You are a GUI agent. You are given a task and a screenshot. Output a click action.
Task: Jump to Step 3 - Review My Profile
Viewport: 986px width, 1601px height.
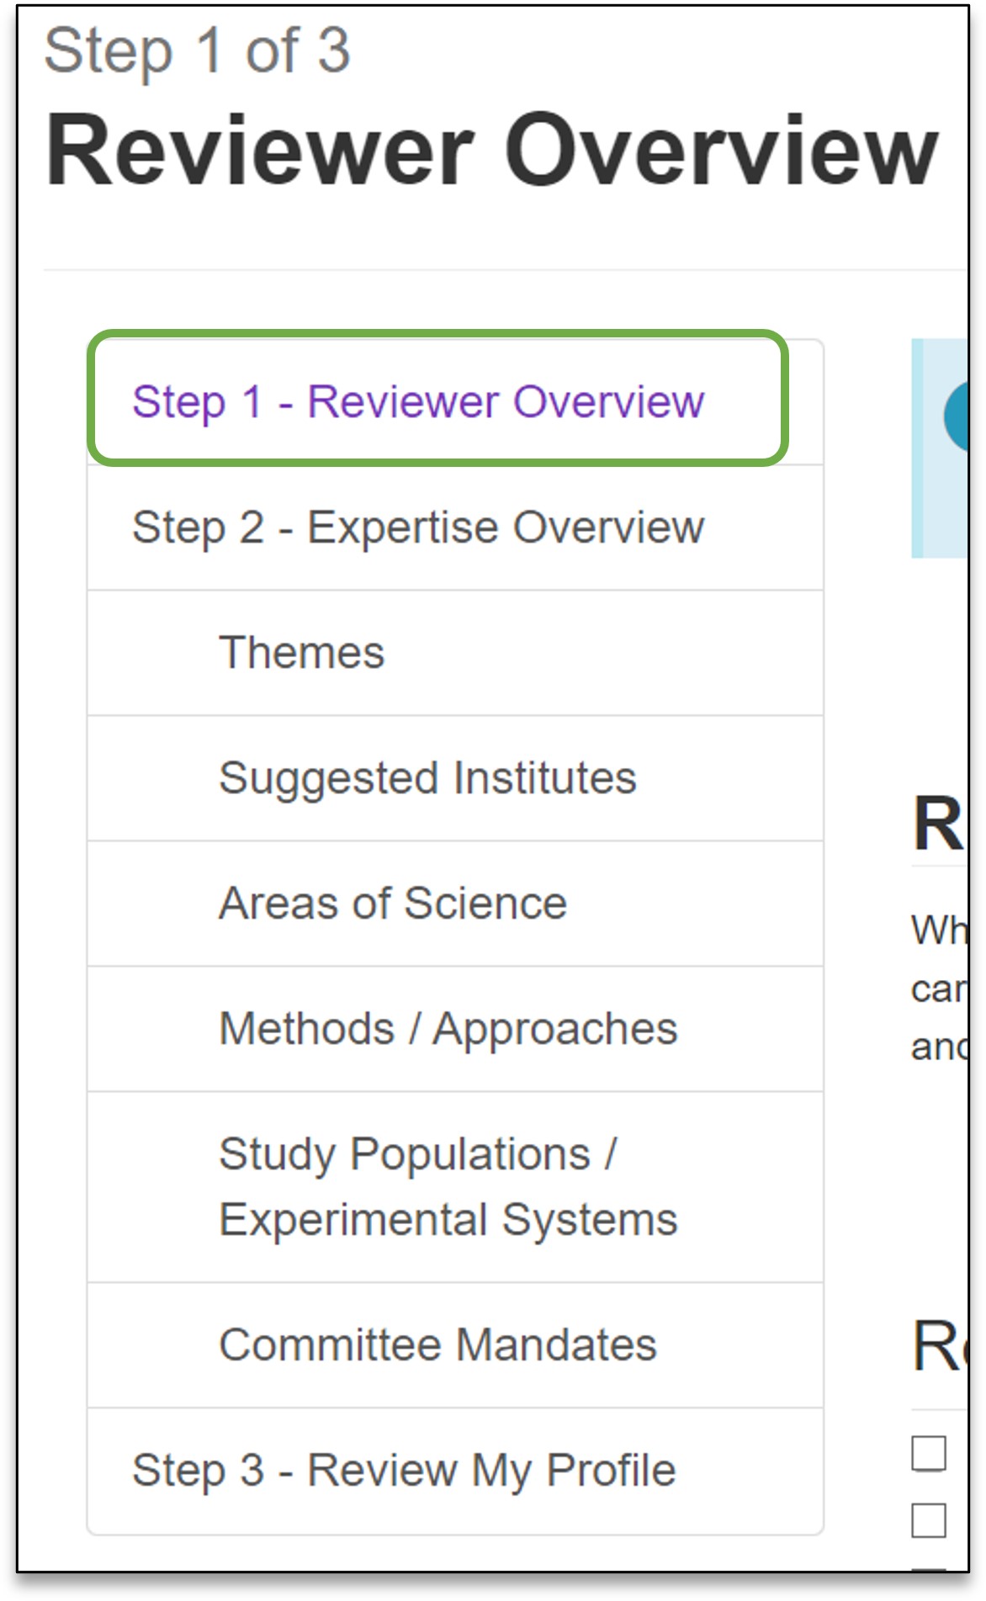pyautogui.click(x=404, y=1471)
